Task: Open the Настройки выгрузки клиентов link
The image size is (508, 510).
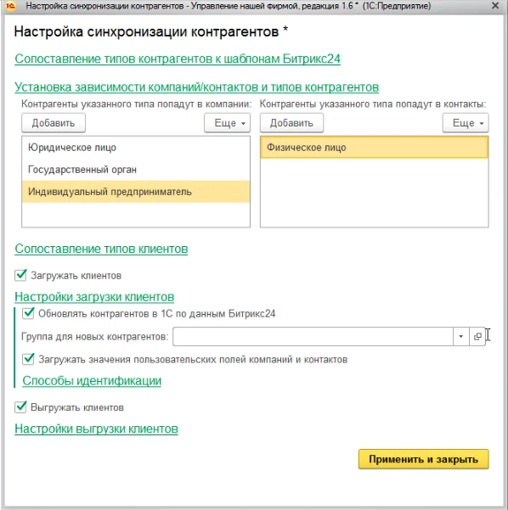Action: click(x=96, y=429)
